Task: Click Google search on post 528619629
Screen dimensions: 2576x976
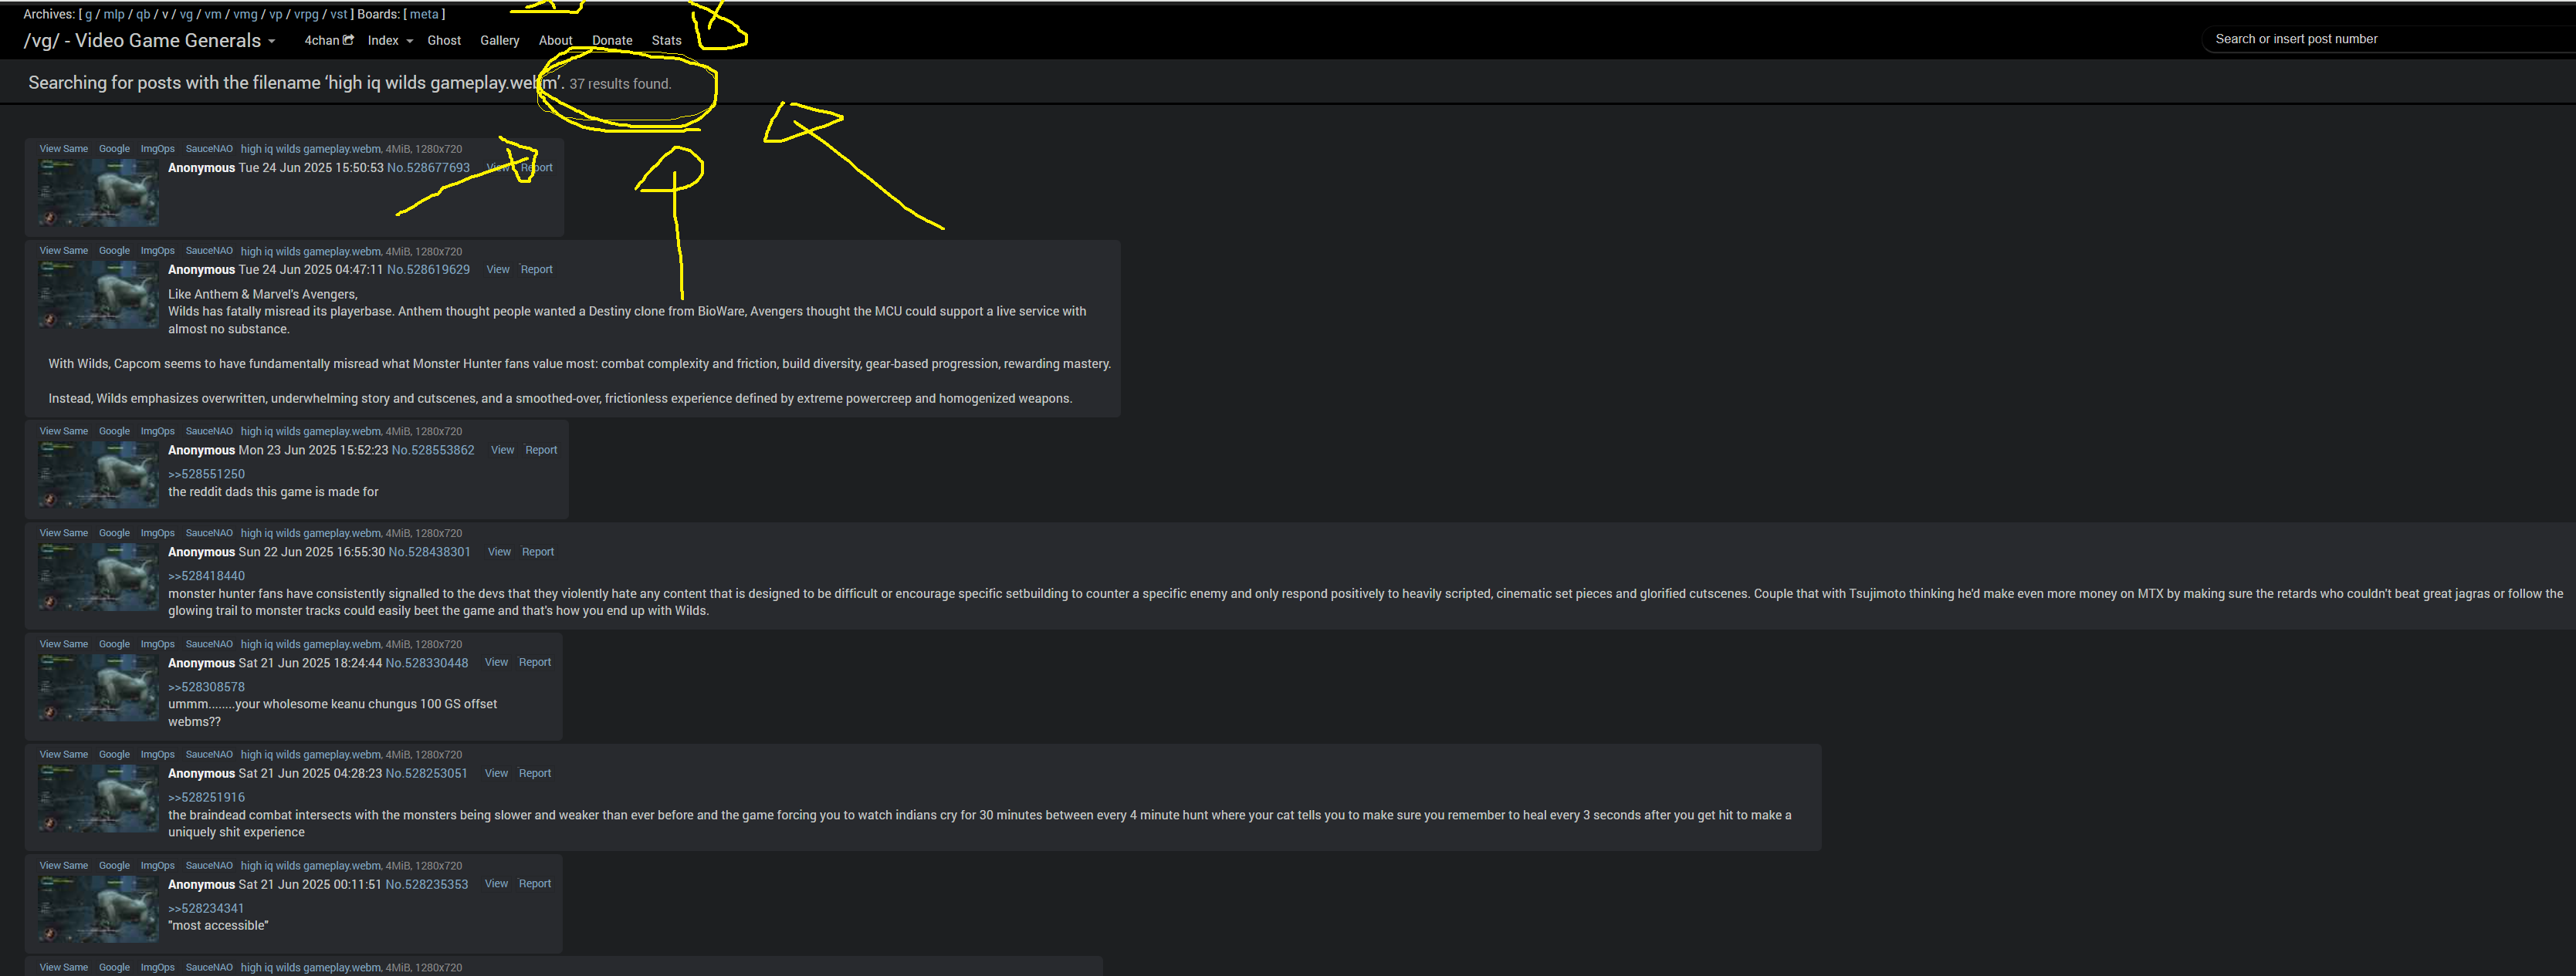Action: [x=114, y=251]
